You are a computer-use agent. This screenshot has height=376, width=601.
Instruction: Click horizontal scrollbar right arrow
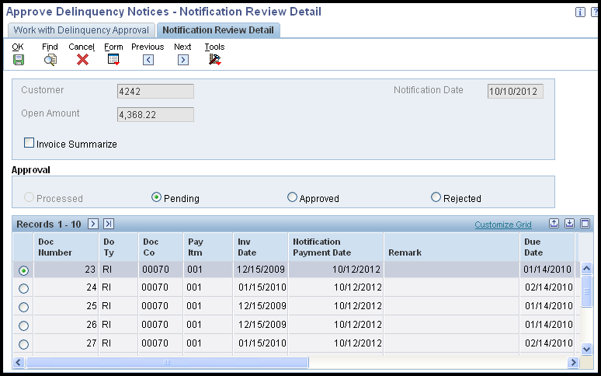click(x=573, y=362)
